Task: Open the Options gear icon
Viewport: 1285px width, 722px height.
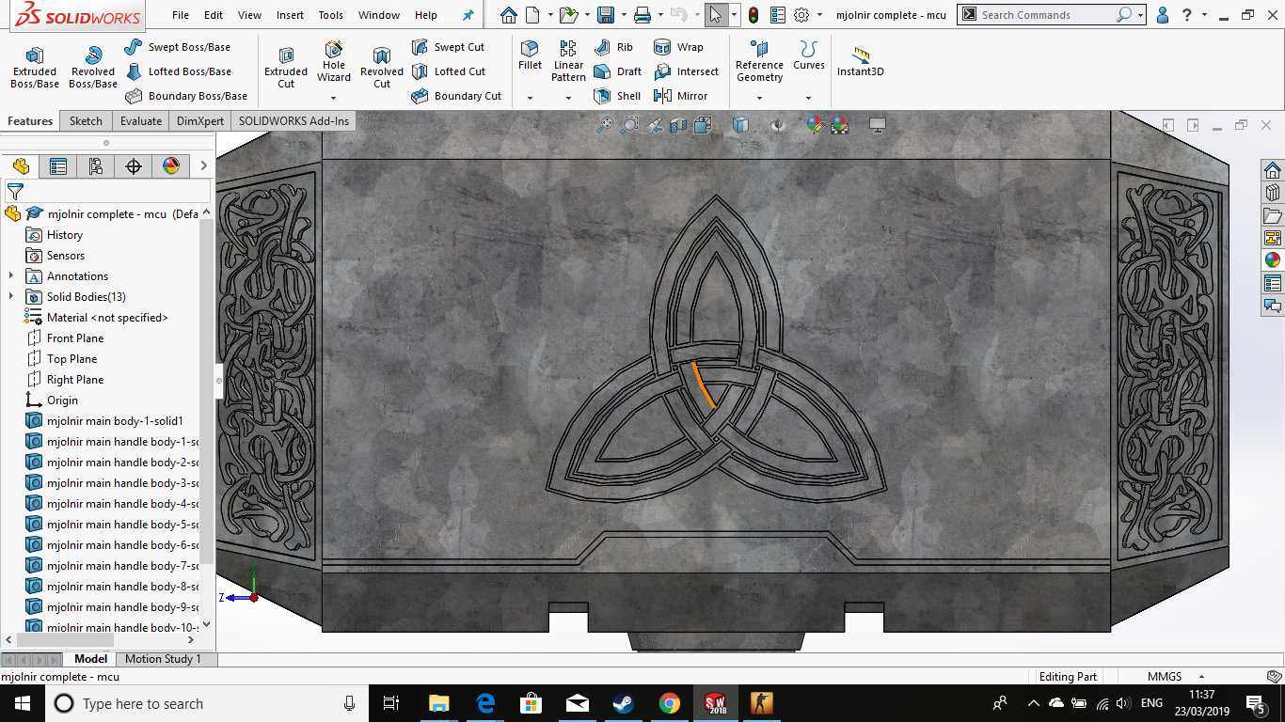Action: tap(801, 15)
